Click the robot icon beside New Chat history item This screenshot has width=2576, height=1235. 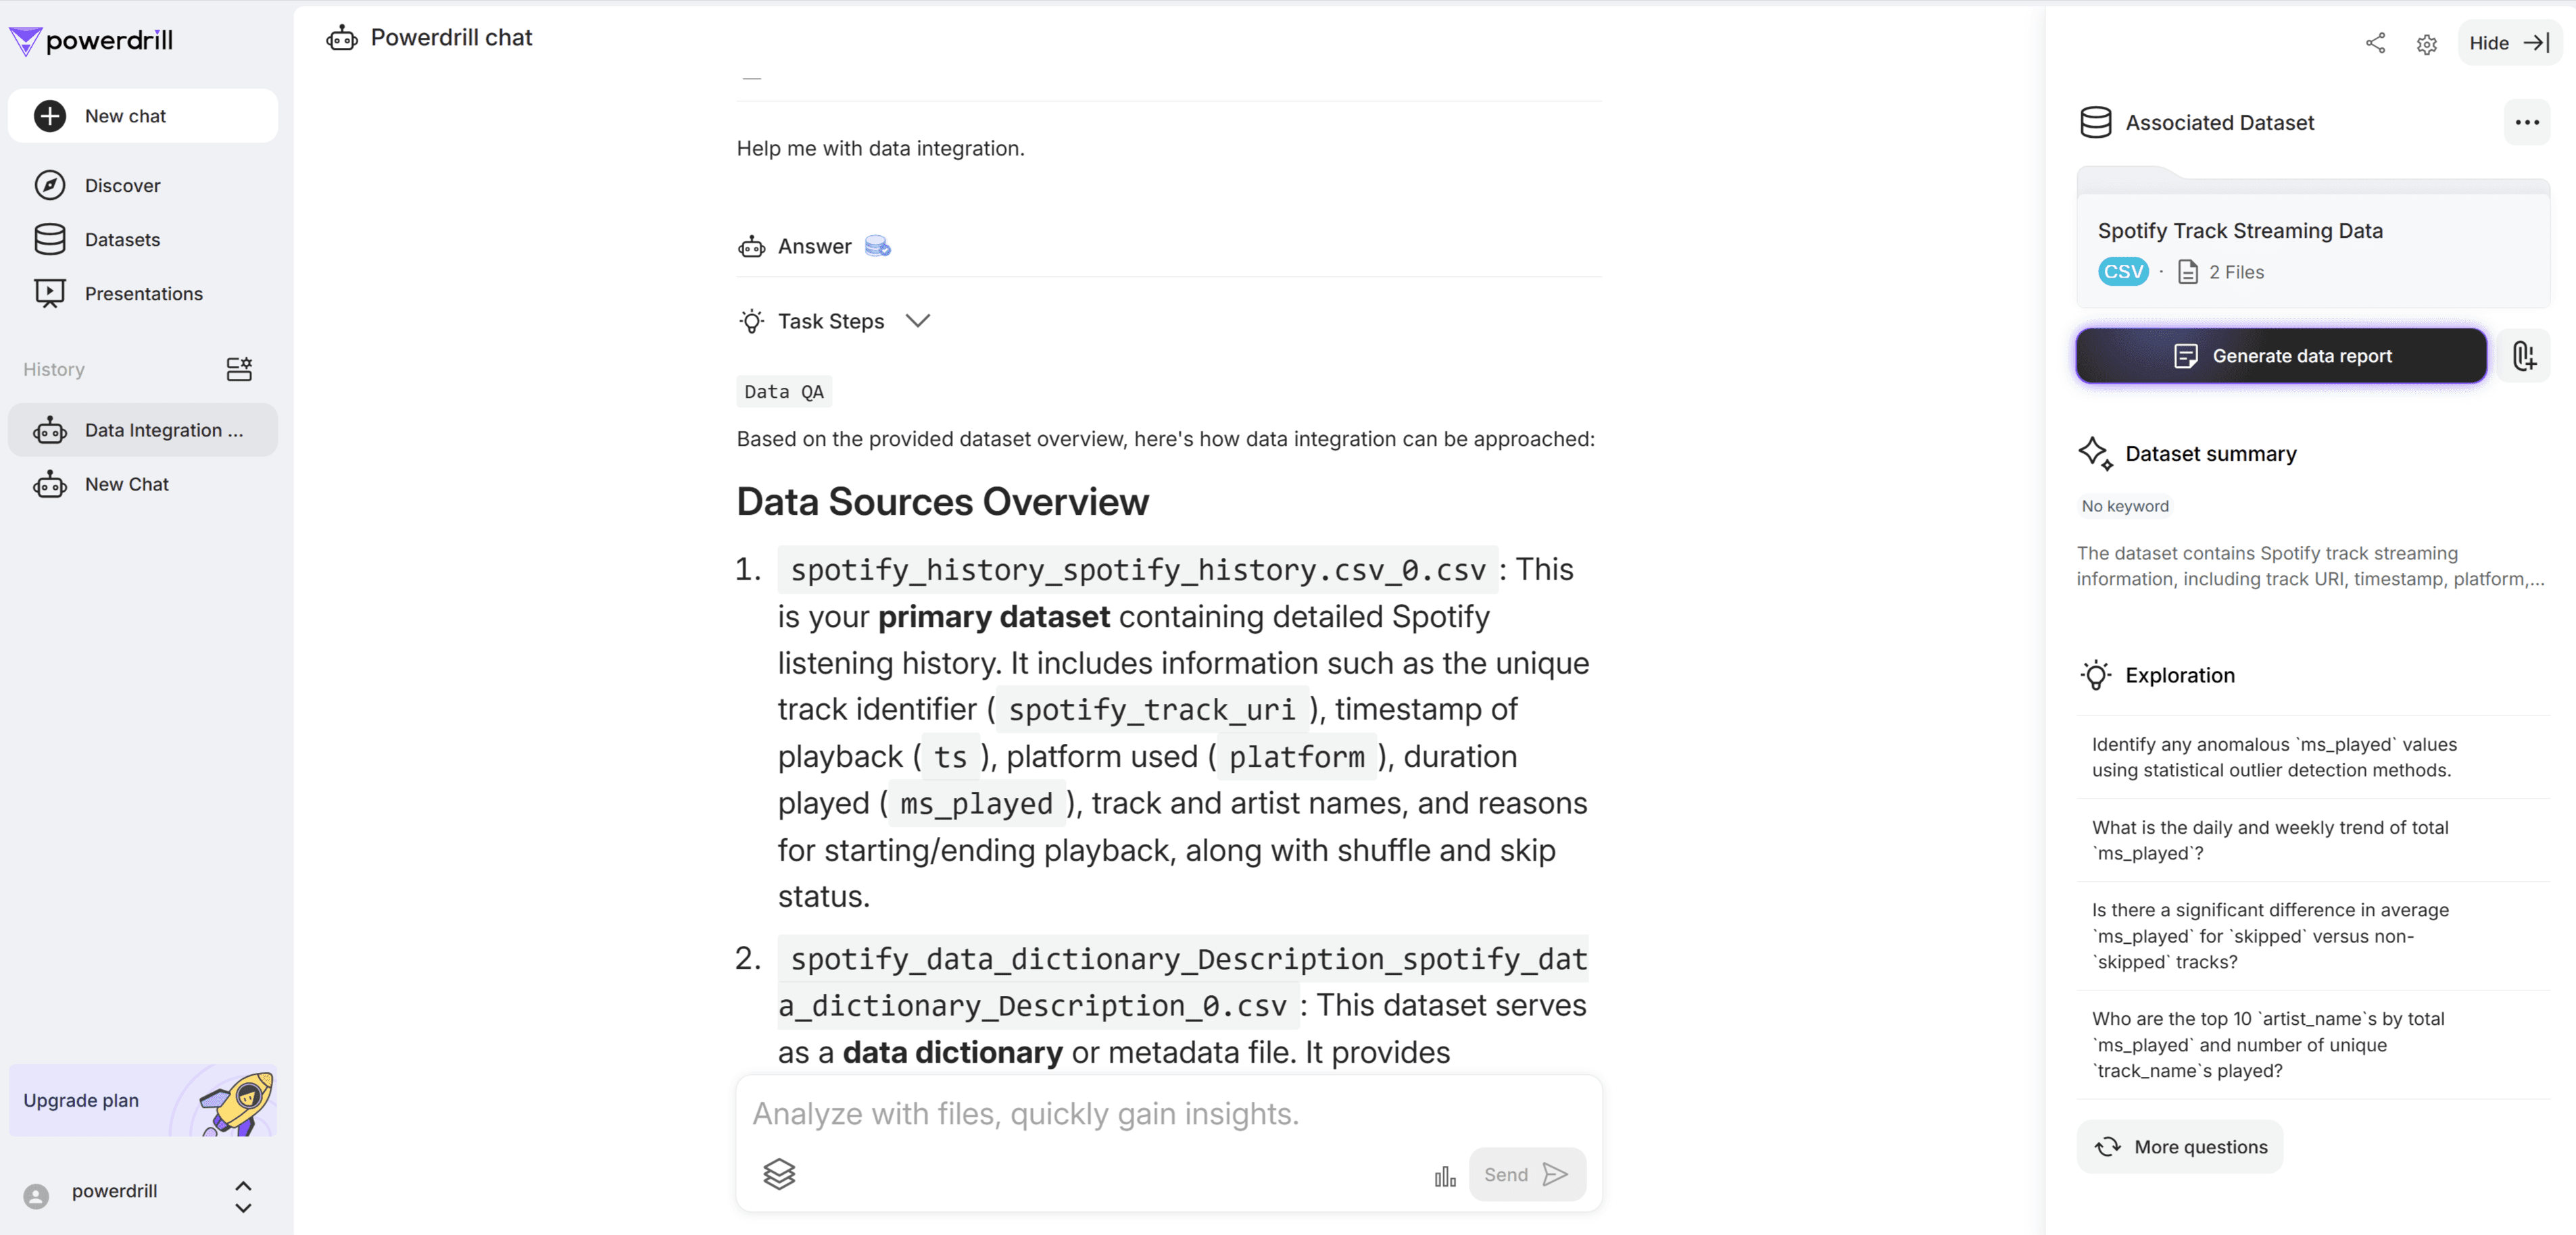[50, 484]
